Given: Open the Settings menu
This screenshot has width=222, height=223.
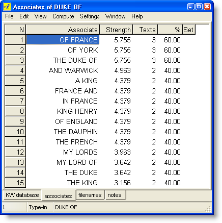Looking at the screenshot, I should click(x=90, y=16).
